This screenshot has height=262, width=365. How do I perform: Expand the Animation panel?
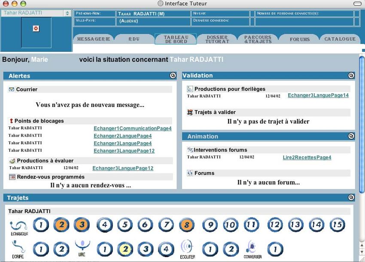[x=351, y=136]
